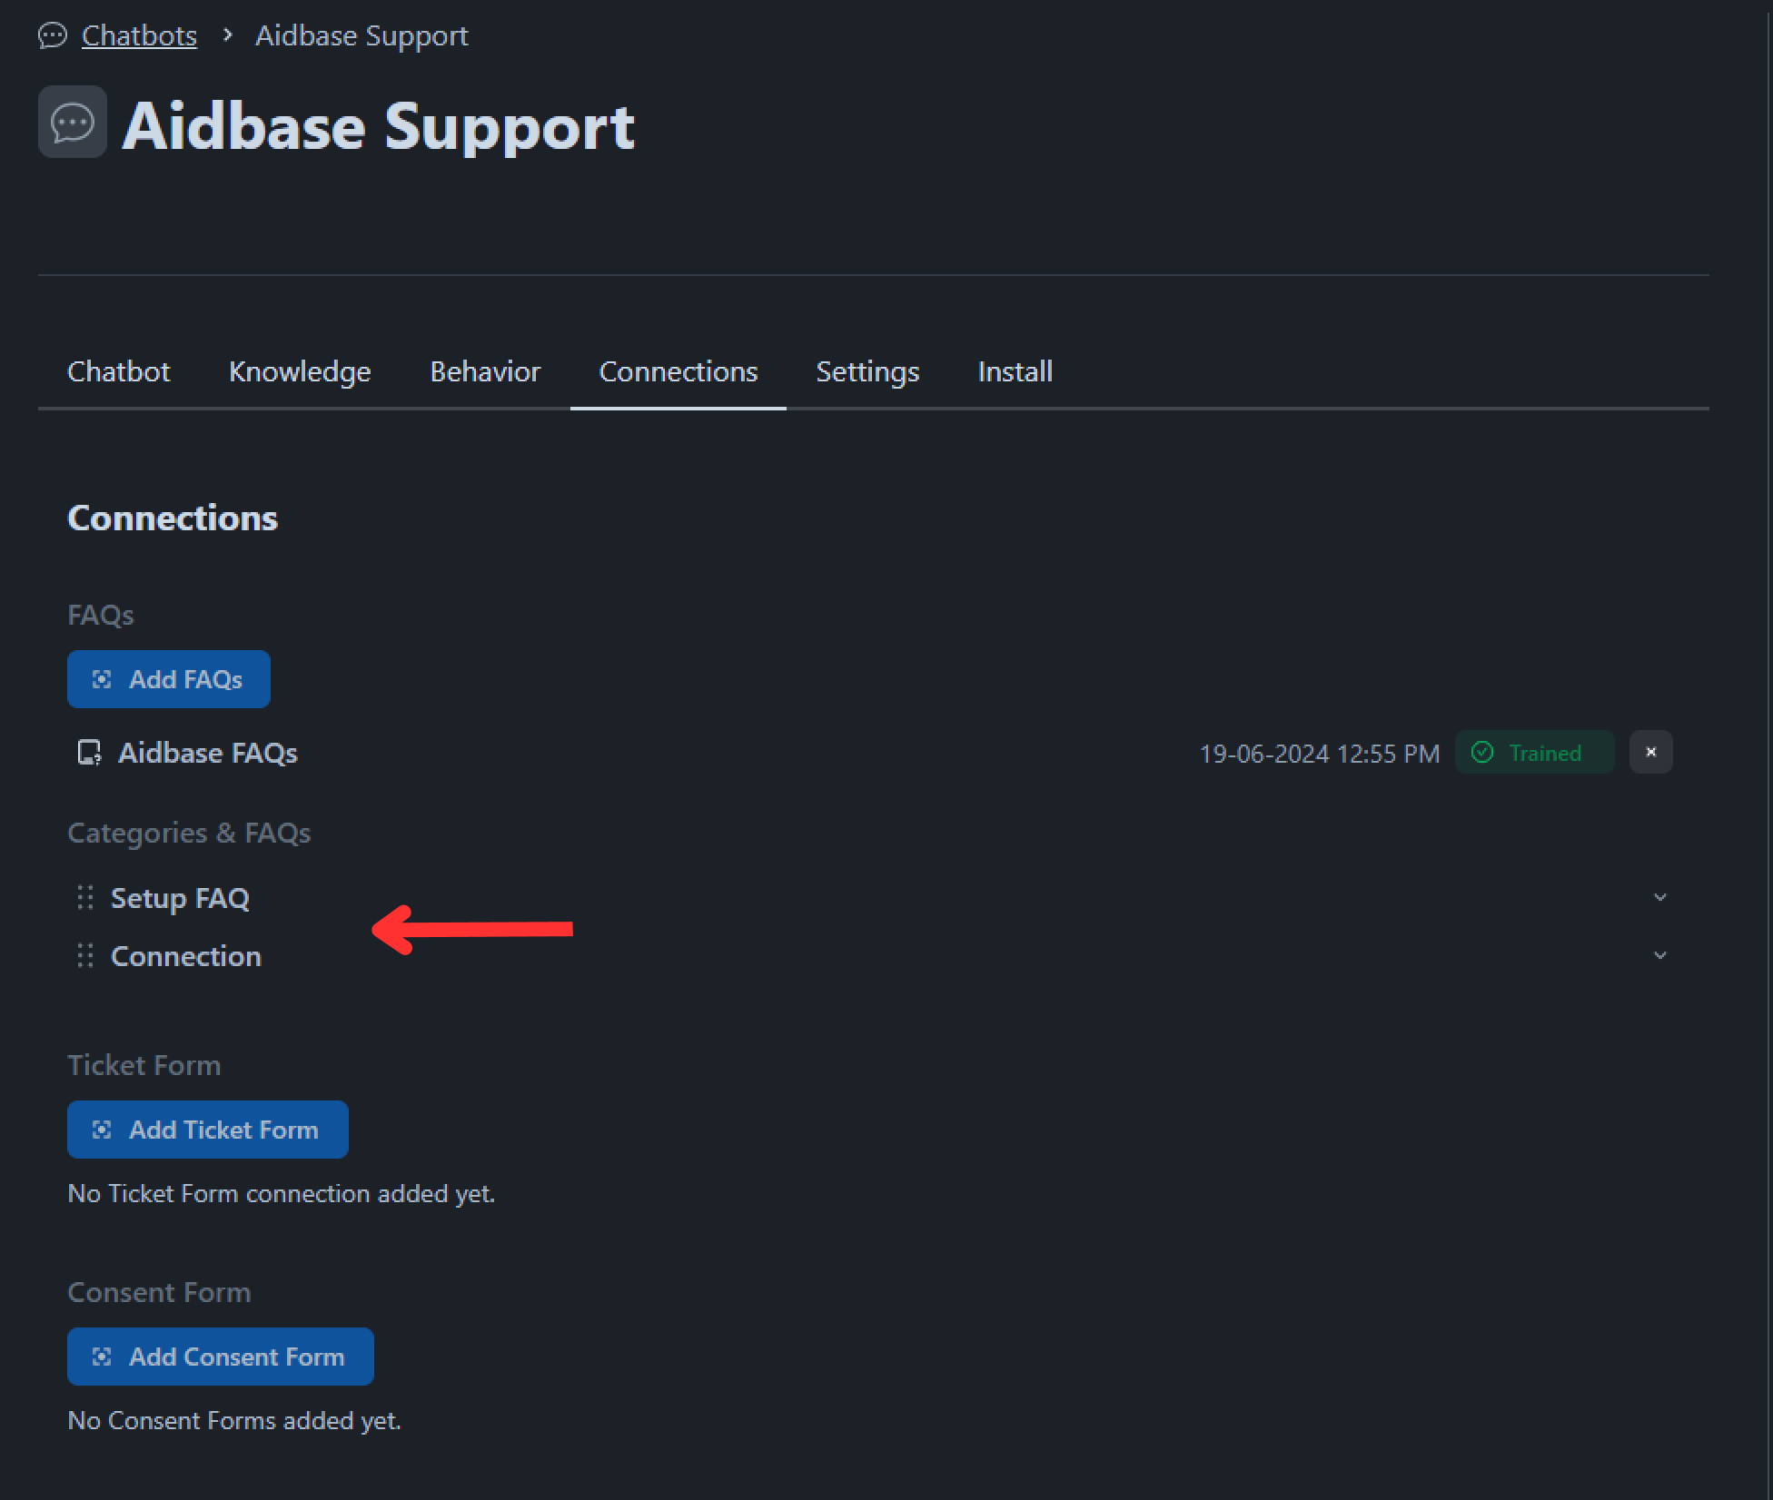Open the Setup FAQ category row
1773x1500 pixels.
pos(180,898)
